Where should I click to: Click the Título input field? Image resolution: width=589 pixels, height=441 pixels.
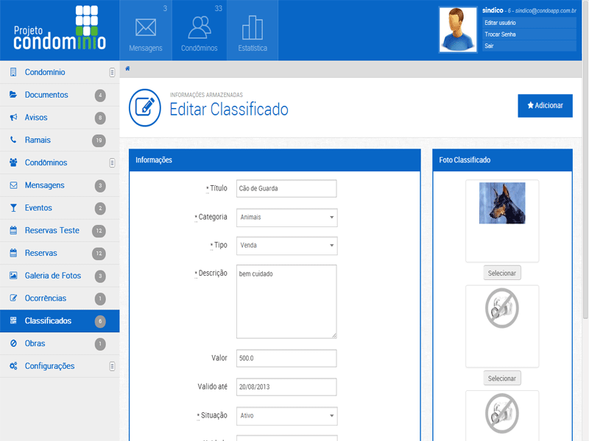(x=286, y=189)
